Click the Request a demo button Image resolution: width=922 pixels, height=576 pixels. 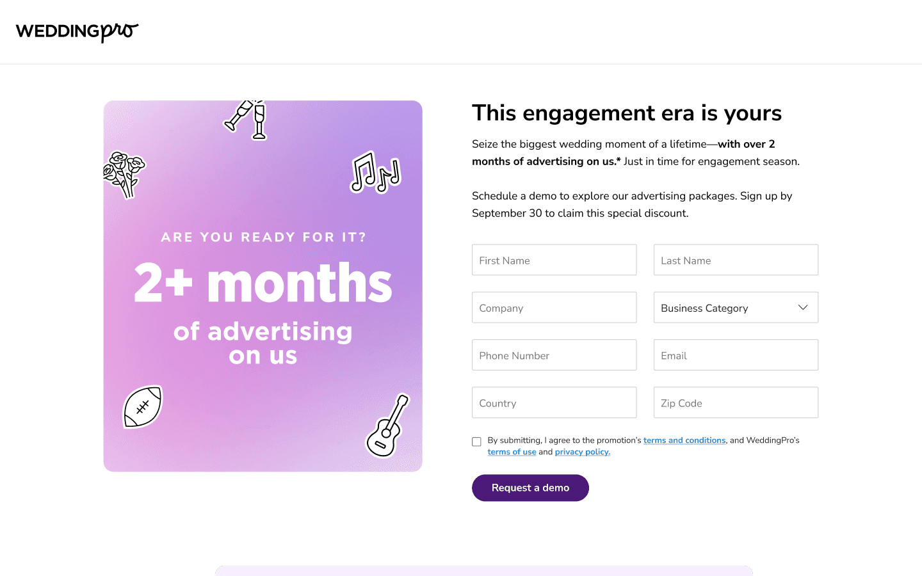530,488
